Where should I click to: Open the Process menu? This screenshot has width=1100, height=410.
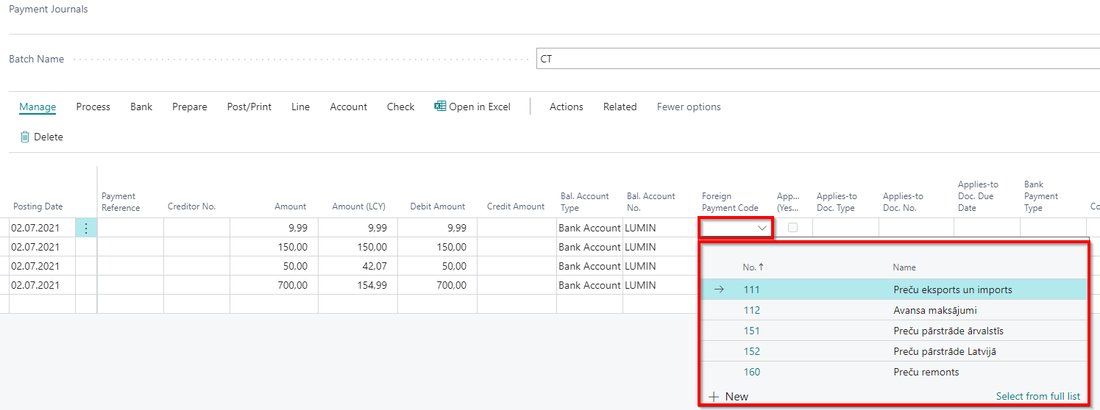tap(93, 107)
